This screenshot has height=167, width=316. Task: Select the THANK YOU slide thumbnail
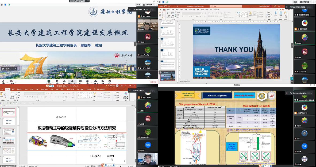coord(168,76)
